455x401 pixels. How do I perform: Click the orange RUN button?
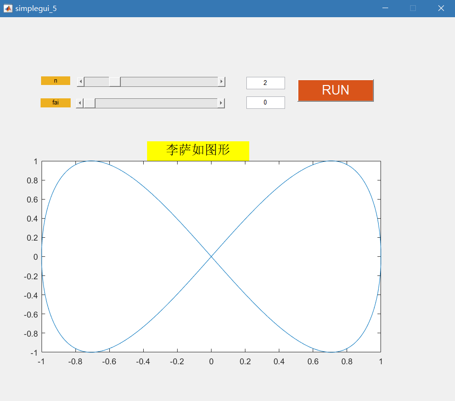point(336,90)
